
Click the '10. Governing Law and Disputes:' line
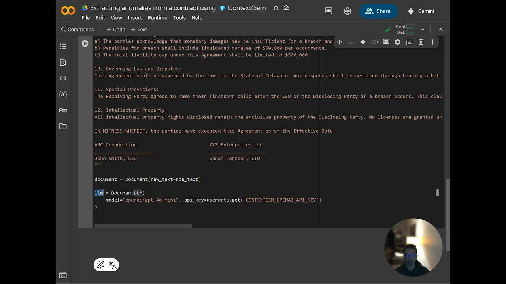click(x=138, y=69)
